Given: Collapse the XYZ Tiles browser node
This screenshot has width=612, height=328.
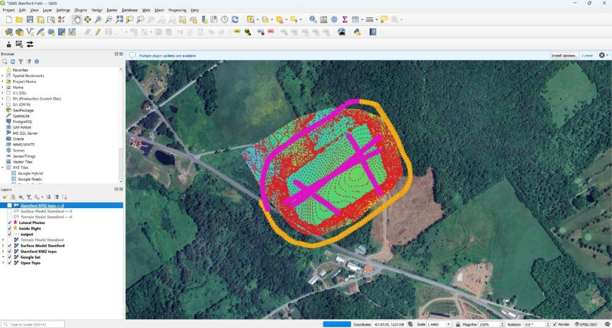Looking at the screenshot, I should [3, 167].
